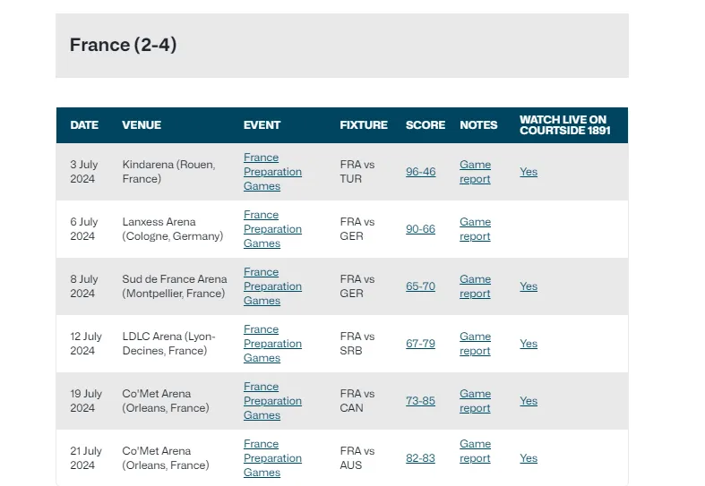Open Game report for FRA vs SRB
The image size is (705, 486).
475,344
